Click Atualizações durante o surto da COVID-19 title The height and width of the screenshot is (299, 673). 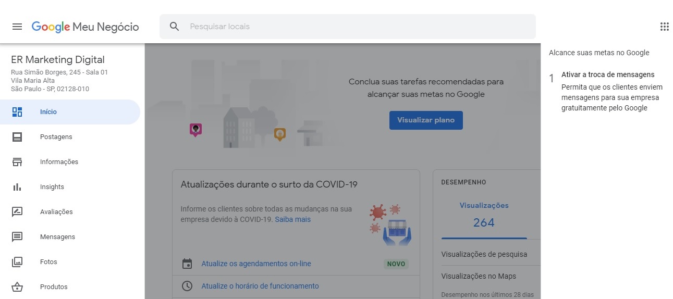(x=269, y=184)
